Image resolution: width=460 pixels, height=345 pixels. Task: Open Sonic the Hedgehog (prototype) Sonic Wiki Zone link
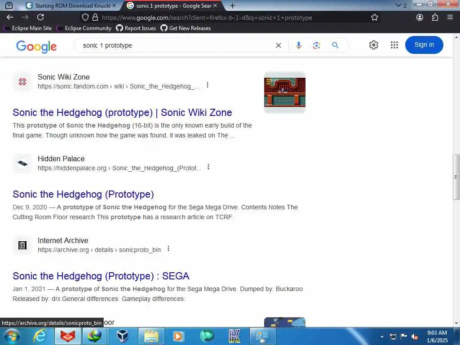(122, 113)
